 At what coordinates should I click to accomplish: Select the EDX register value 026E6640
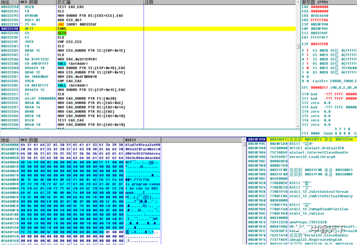[319, 16]
